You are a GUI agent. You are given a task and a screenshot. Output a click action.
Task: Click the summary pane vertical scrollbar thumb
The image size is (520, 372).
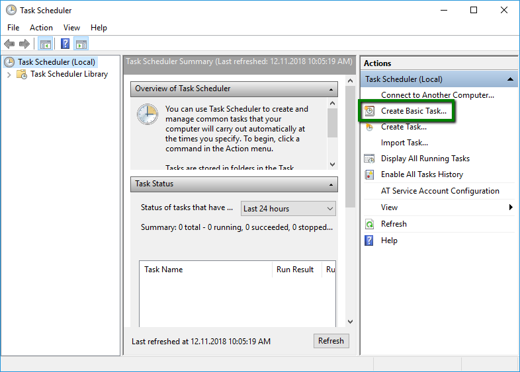350,147
